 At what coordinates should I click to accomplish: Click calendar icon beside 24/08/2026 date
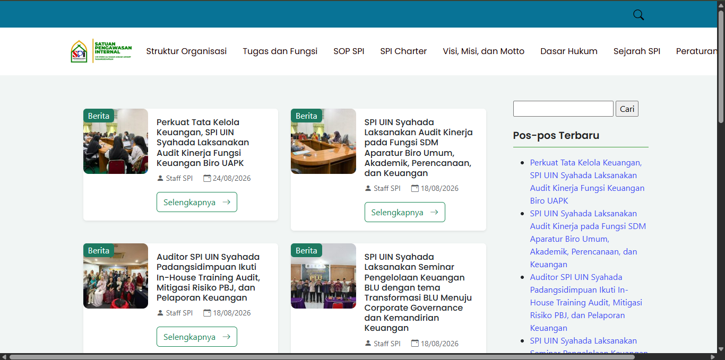click(207, 178)
